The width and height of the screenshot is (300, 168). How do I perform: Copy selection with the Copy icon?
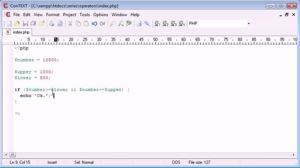(x=78, y=24)
